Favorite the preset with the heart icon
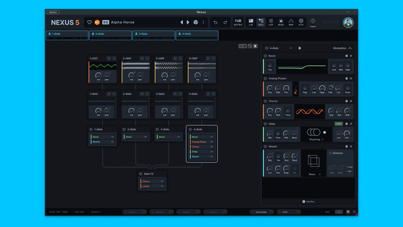 [x=90, y=22]
